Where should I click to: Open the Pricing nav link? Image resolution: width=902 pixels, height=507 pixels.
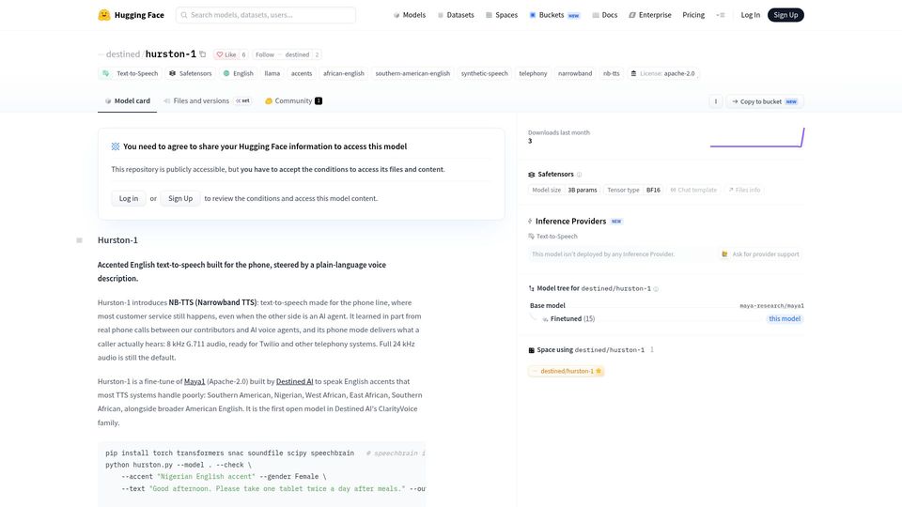[693, 15]
